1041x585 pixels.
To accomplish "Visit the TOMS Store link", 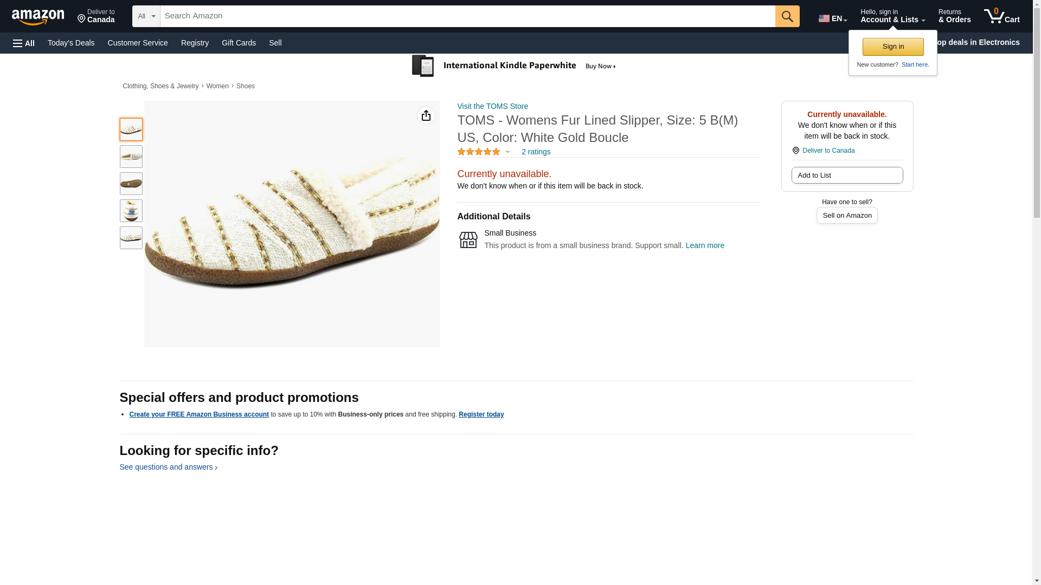I will [x=492, y=106].
